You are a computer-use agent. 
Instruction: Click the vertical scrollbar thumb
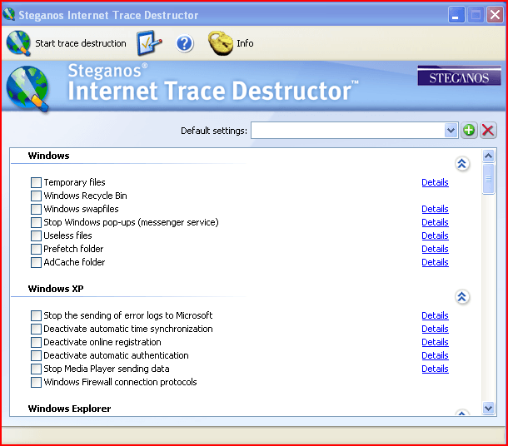click(488, 179)
